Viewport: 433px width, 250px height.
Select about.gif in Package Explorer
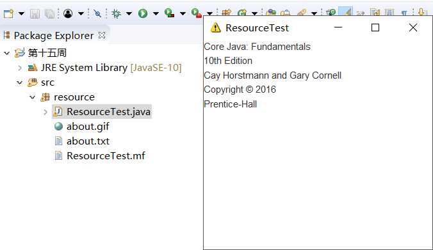(88, 127)
